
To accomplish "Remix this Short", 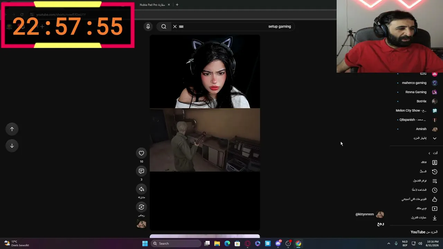I will [141, 207].
